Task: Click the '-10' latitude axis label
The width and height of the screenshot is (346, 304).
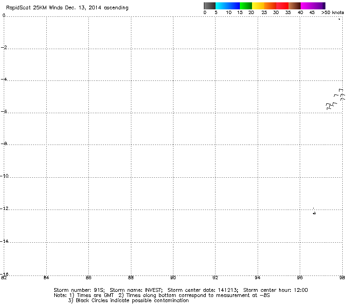Action: (x=4, y=176)
